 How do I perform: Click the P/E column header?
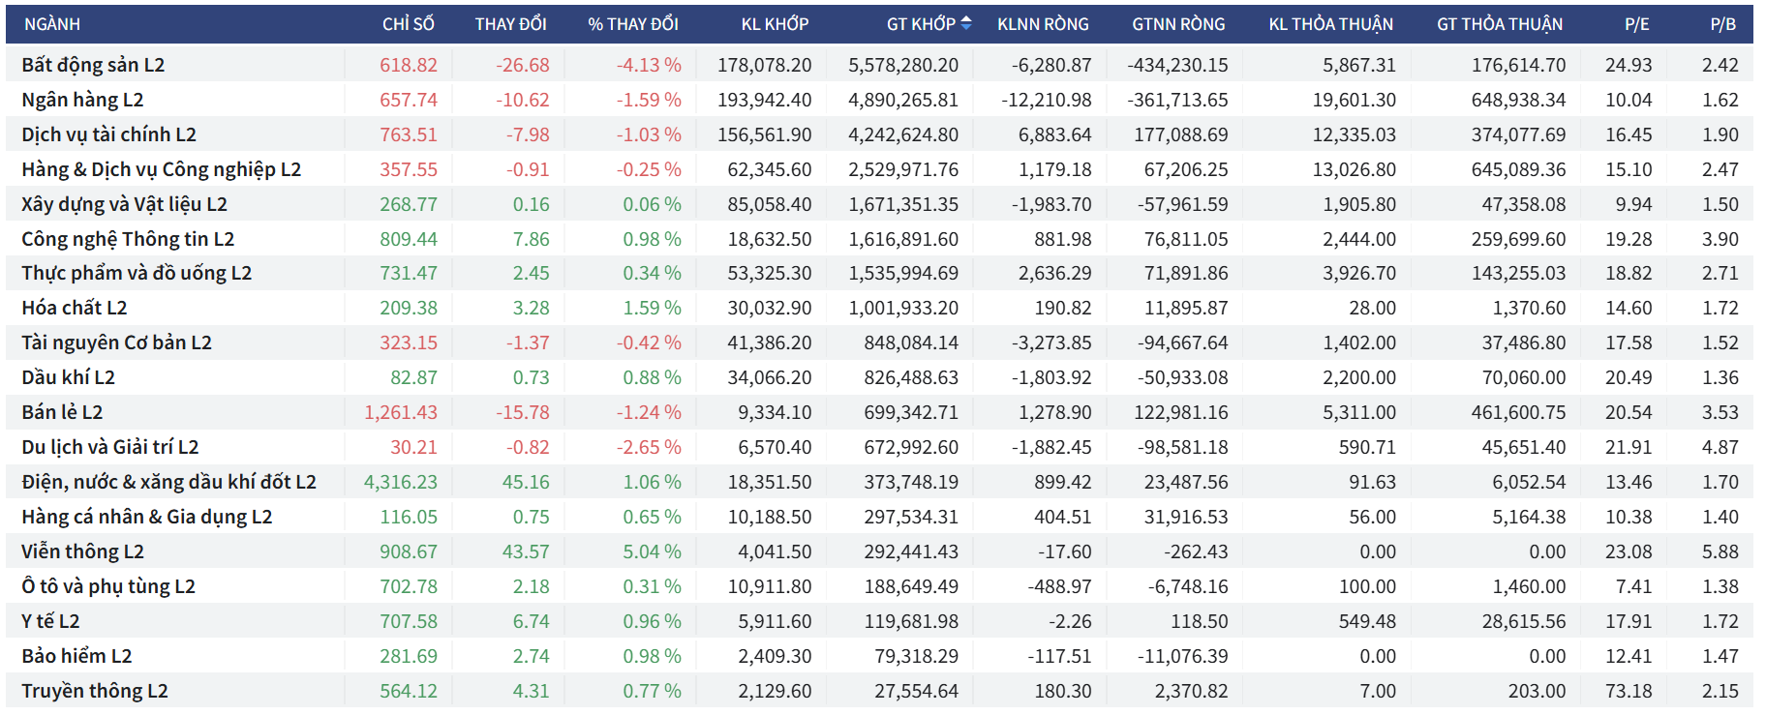(x=1636, y=24)
